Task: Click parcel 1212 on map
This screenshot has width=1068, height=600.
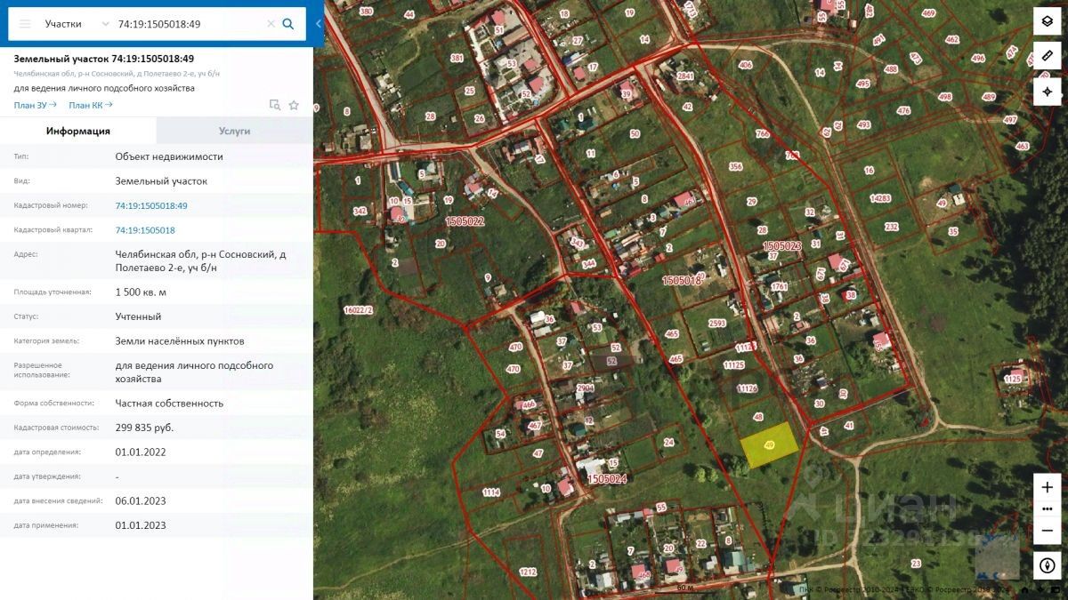Action: (x=528, y=572)
